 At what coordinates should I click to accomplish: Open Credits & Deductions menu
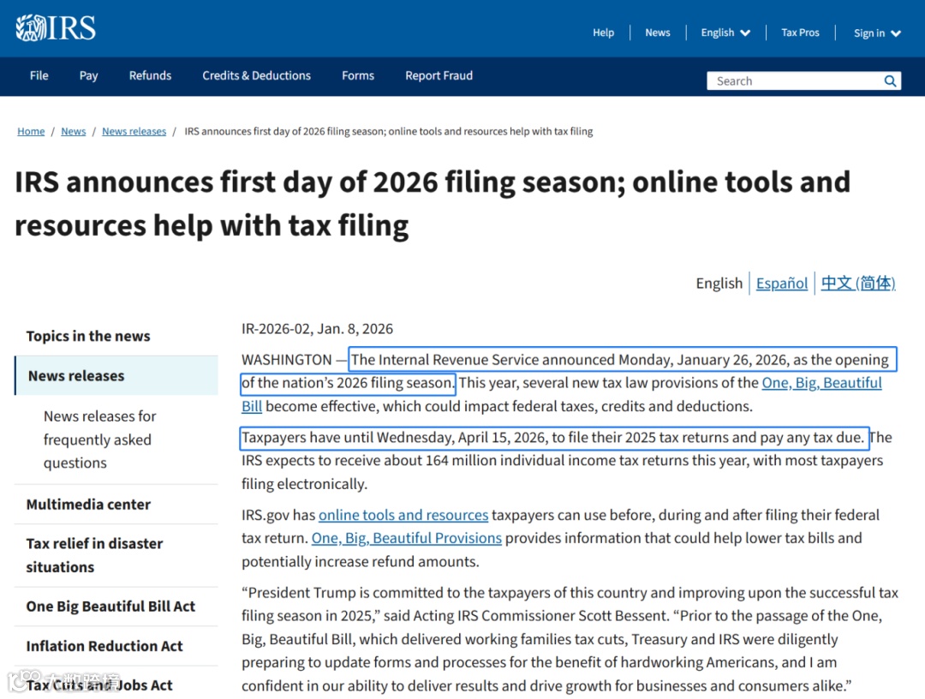pos(256,75)
